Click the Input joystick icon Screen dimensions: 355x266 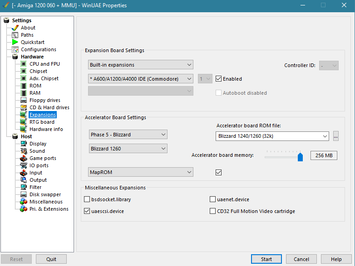tap(24, 173)
